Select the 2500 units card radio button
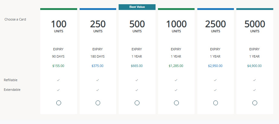 tap(215, 103)
